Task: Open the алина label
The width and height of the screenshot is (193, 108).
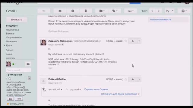Action: click(x=9, y=54)
